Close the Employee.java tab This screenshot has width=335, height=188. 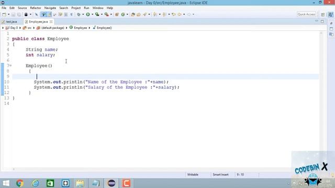51,22
